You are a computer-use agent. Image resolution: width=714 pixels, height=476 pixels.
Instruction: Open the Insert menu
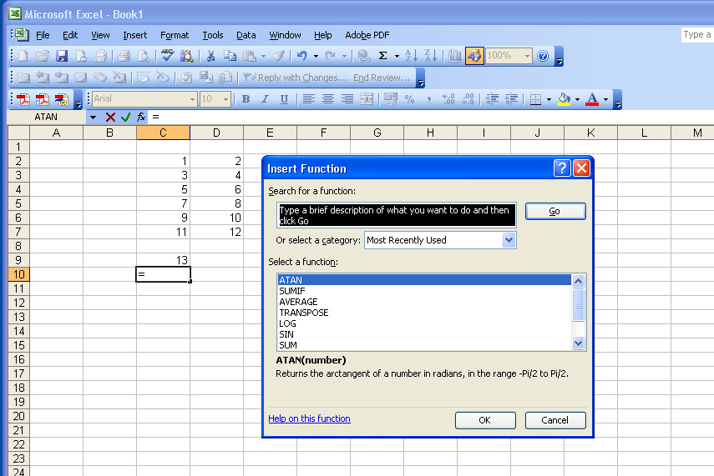tap(134, 35)
